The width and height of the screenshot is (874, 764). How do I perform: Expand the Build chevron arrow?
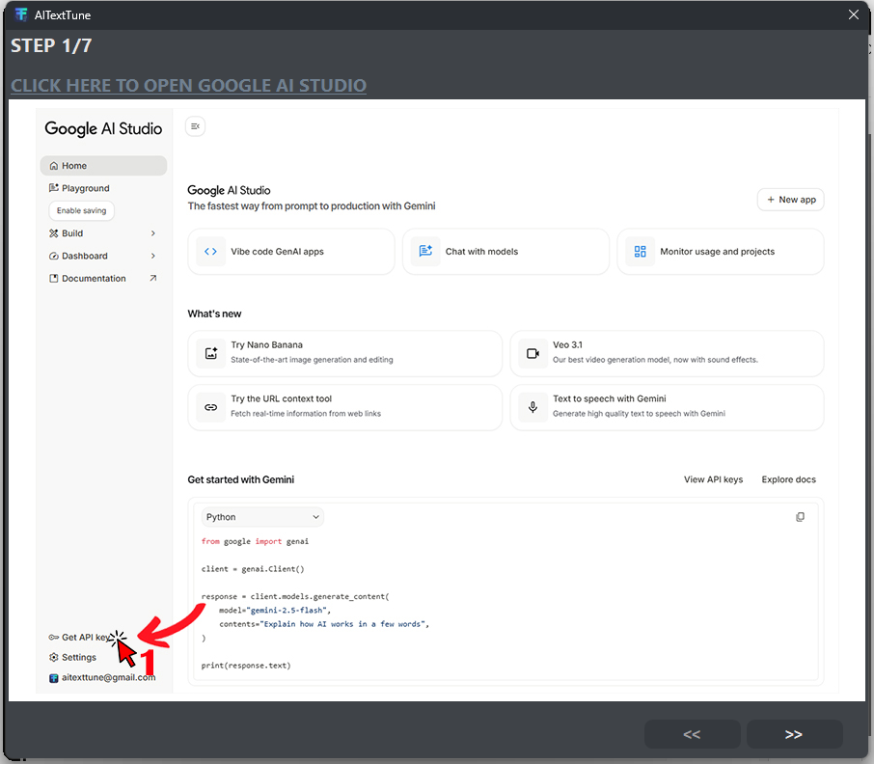tap(152, 233)
